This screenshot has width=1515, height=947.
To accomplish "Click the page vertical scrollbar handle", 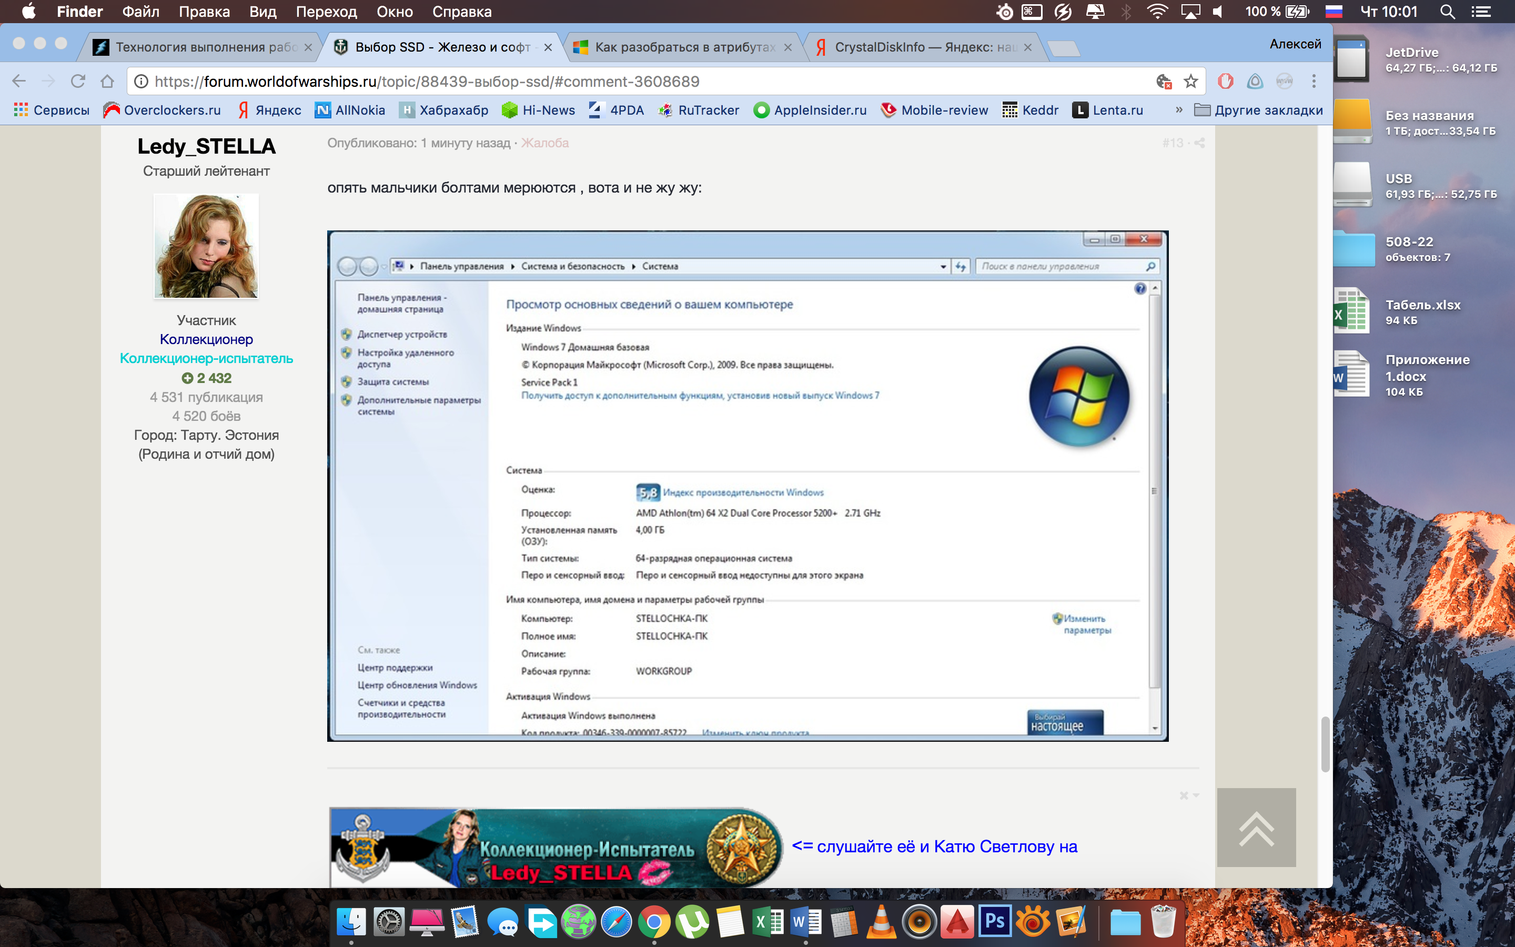I will (1325, 744).
